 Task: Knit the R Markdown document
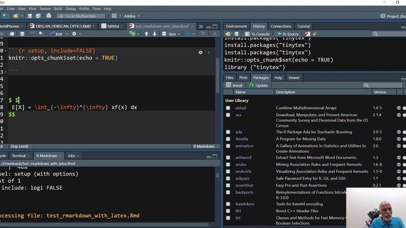tap(56, 34)
